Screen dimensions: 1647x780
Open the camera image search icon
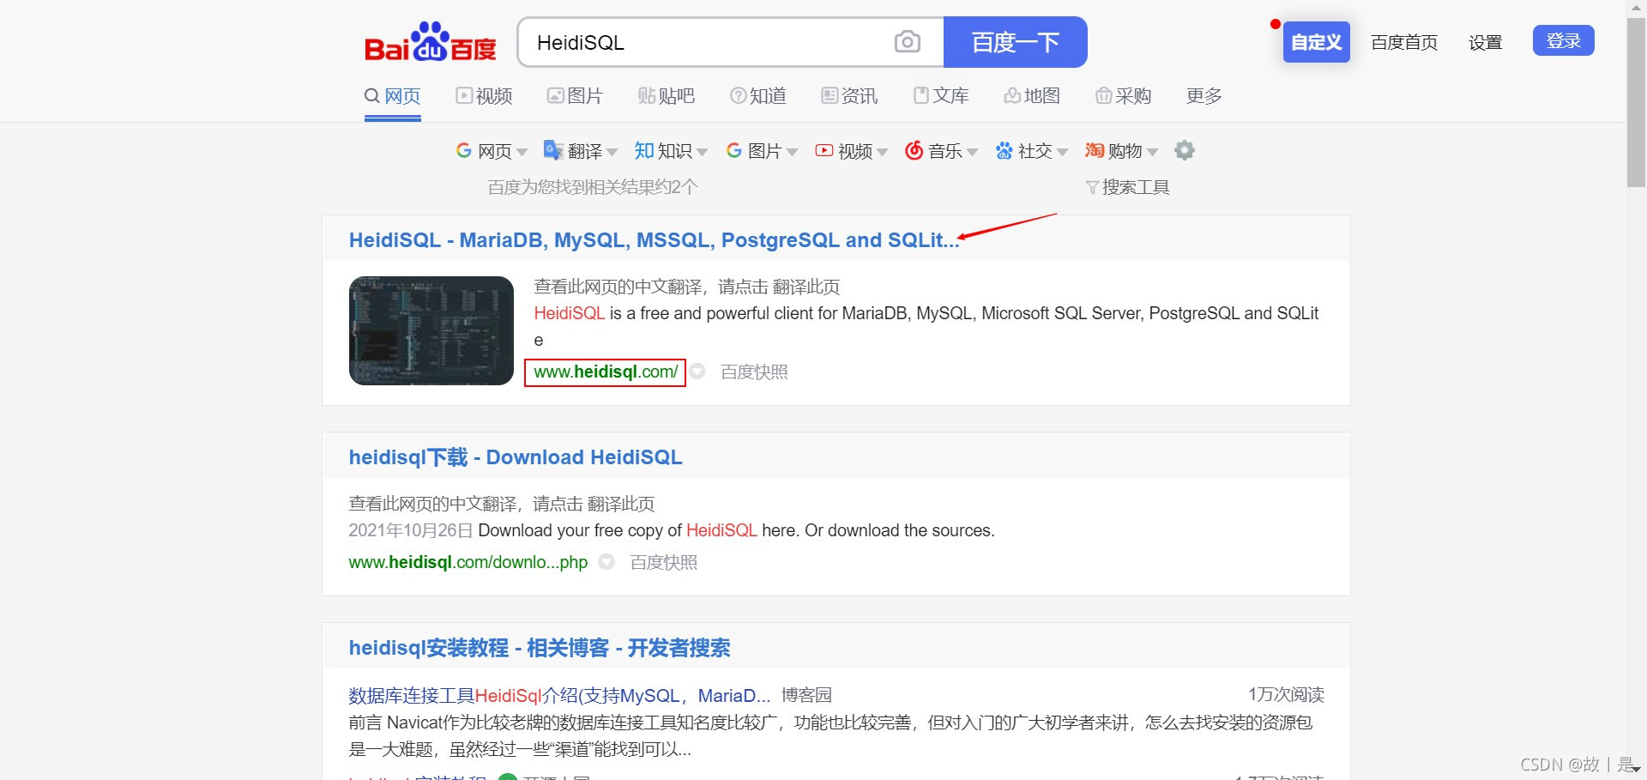tap(907, 42)
